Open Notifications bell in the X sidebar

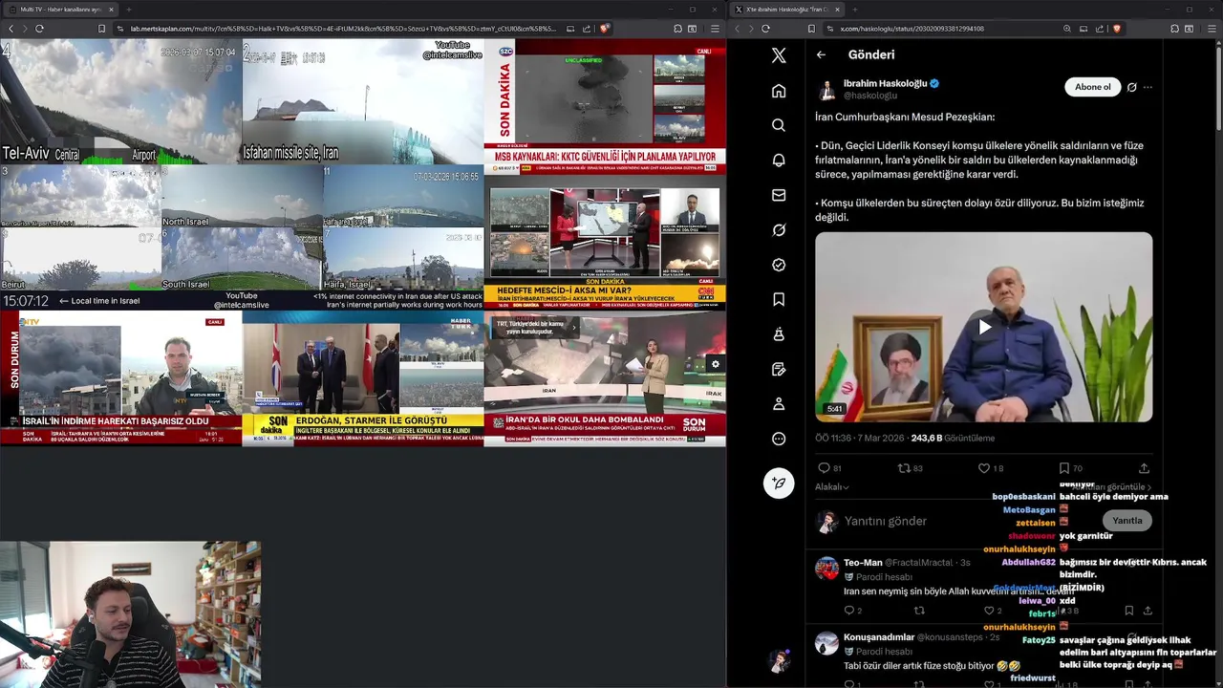[779, 161]
